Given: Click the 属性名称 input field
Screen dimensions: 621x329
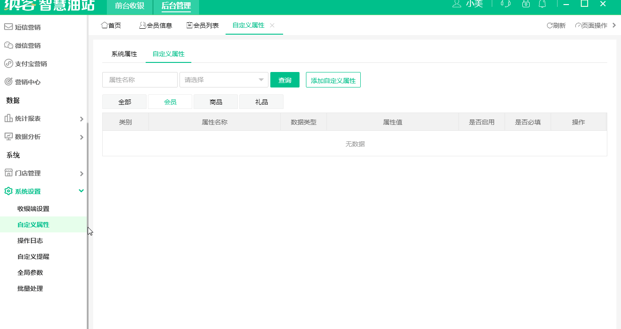Looking at the screenshot, I should point(140,79).
